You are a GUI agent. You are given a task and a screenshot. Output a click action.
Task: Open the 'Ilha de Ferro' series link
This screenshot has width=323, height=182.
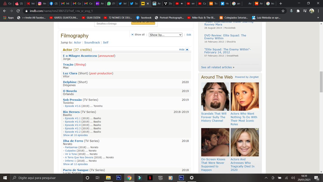[73, 141]
